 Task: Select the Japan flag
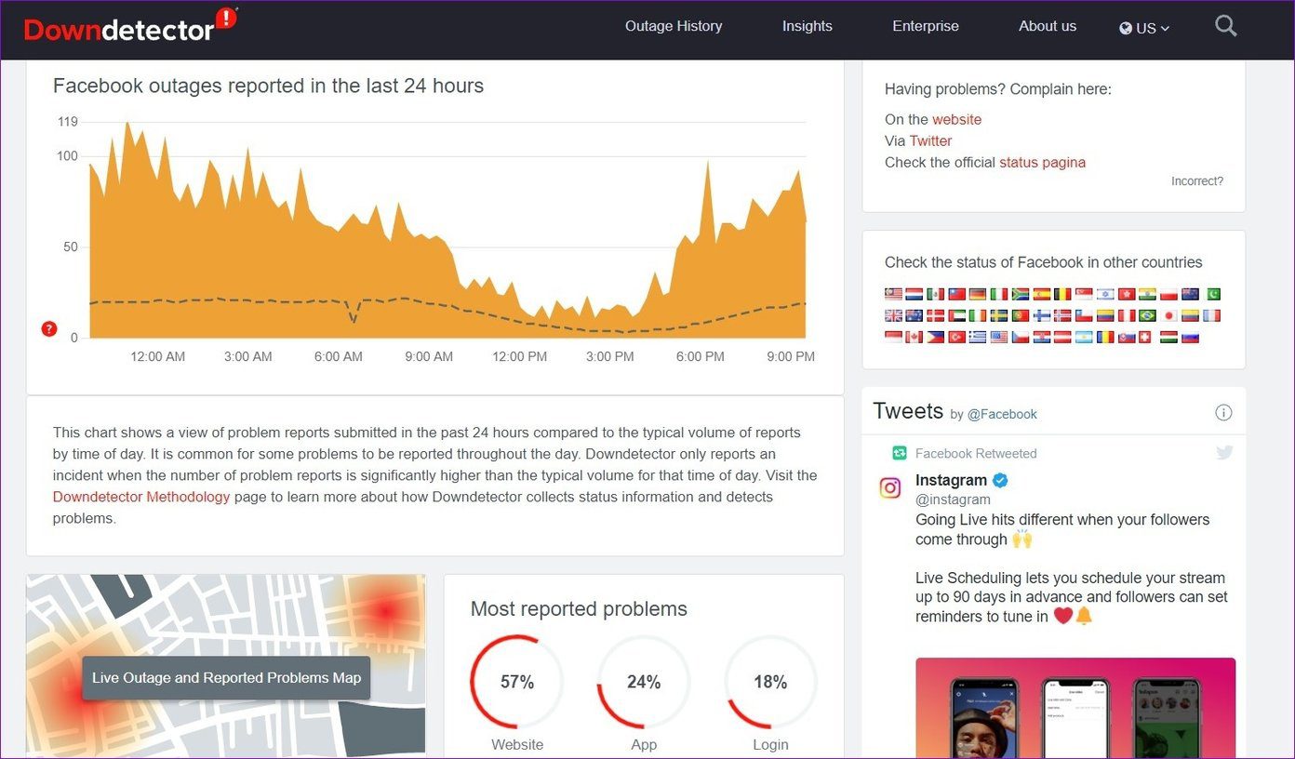[1168, 315]
